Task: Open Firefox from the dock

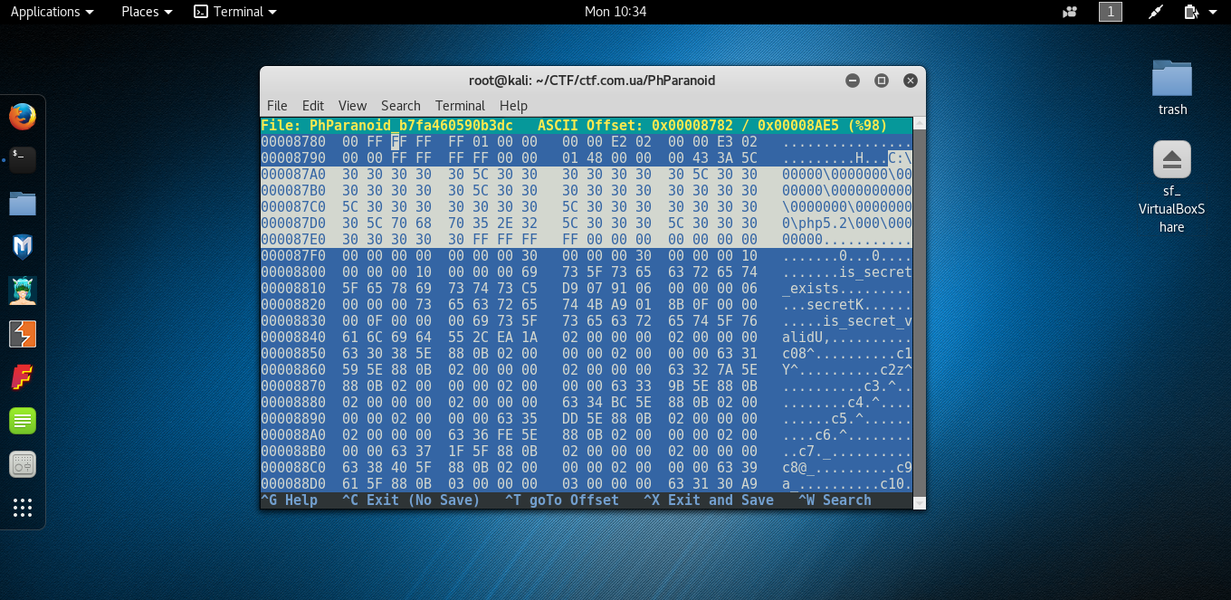Action: click(x=23, y=116)
